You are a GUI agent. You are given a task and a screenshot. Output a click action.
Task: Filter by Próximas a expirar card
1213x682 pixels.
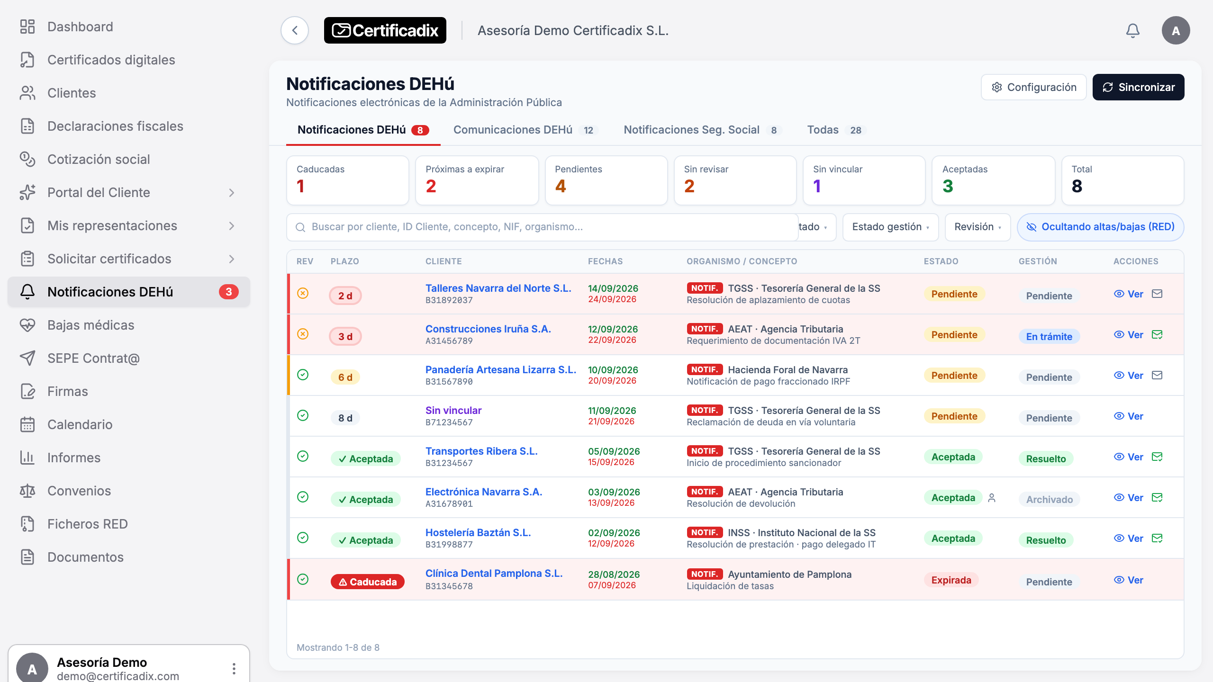click(x=477, y=180)
